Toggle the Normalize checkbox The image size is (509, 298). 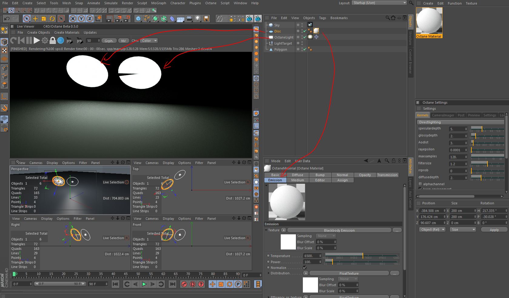click(305, 268)
